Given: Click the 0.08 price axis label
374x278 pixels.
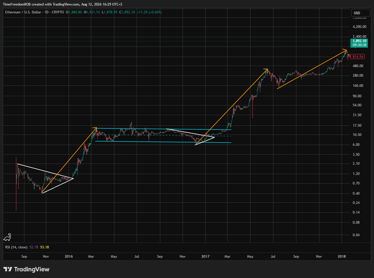Looking at the screenshot, I should (356, 223).
